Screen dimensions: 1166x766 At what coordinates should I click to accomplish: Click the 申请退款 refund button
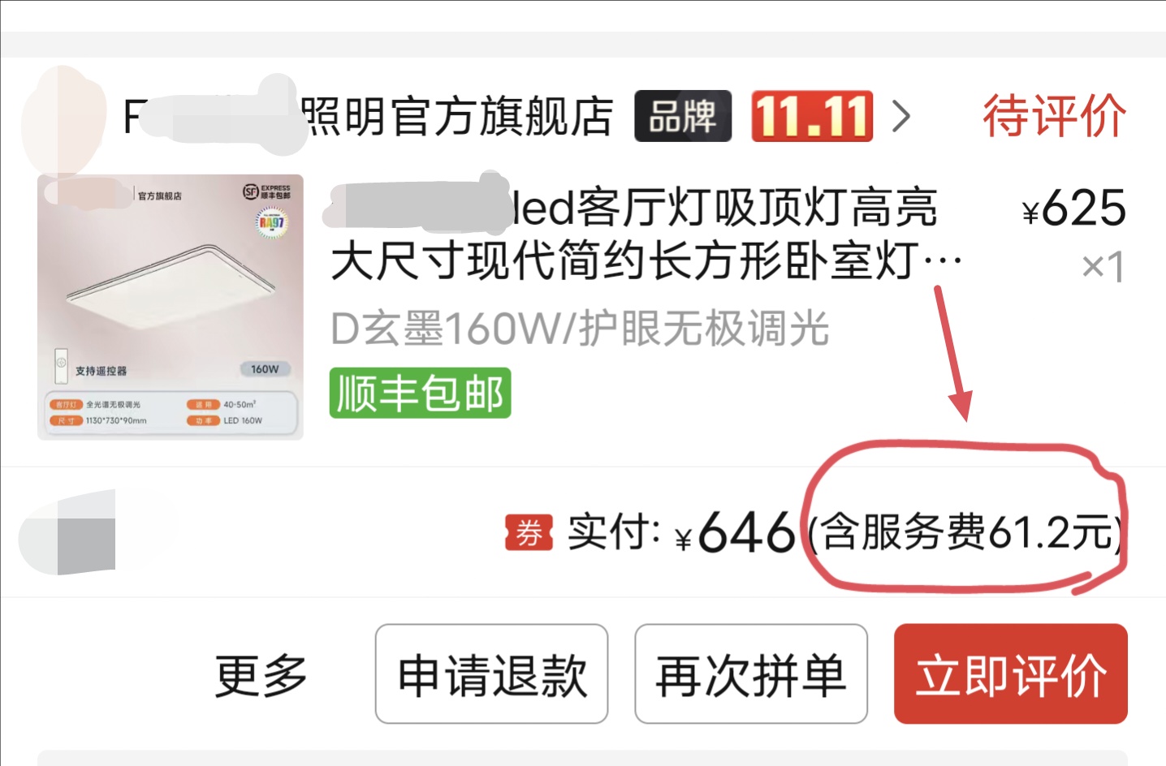click(x=491, y=673)
